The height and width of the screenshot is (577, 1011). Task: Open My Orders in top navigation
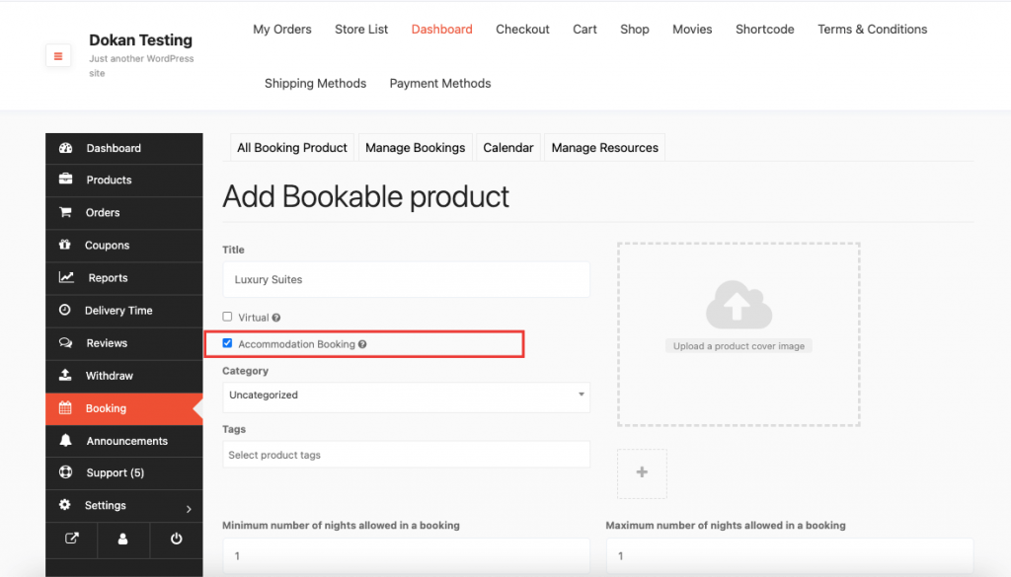click(282, 29)
